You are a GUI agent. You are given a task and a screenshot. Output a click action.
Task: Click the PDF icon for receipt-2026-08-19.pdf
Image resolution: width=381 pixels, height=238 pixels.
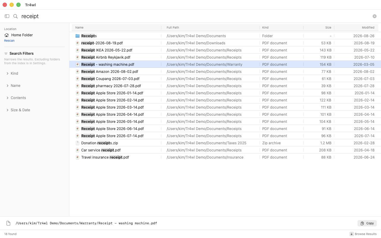click(x=77, y=43)
